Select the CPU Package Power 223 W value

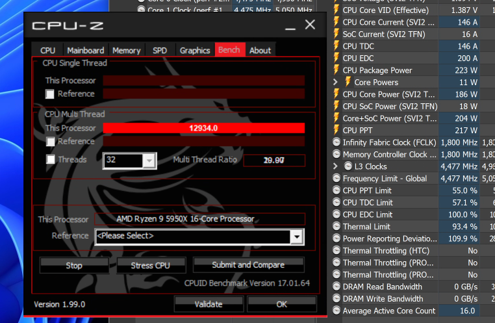(x=466, y=70)
